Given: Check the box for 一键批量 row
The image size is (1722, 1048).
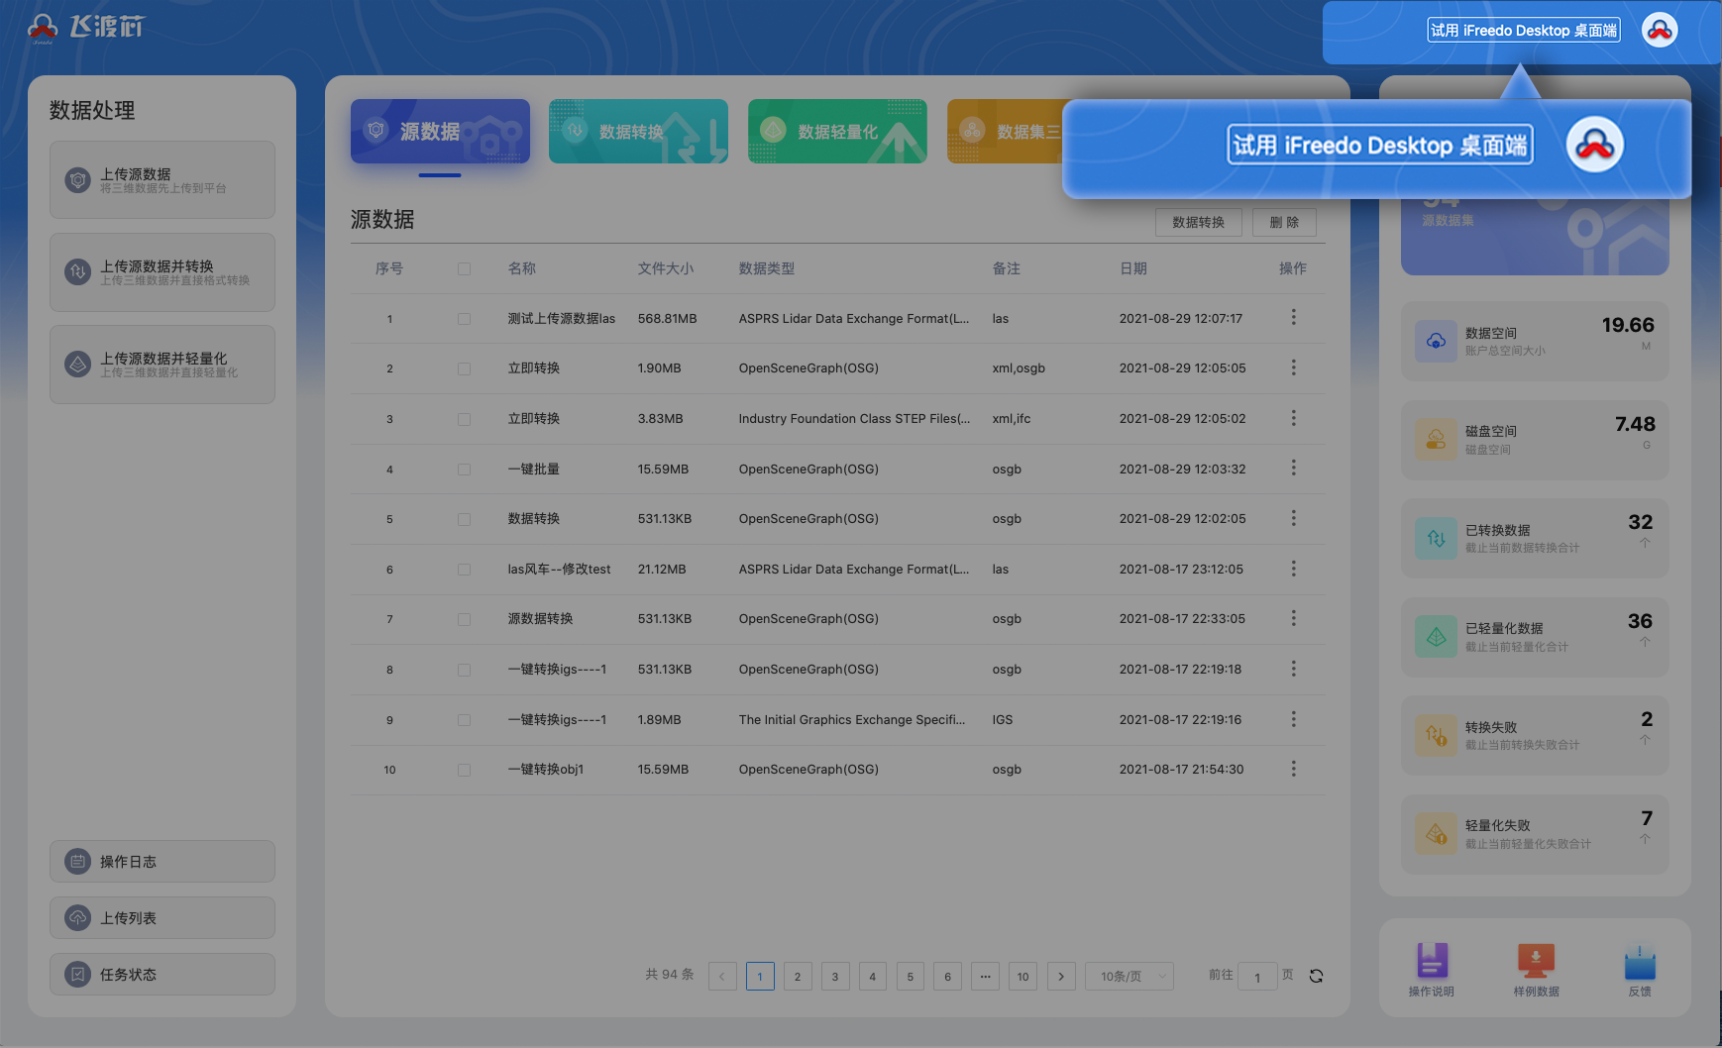Looking at the screenshot, I should coord(464,470).
